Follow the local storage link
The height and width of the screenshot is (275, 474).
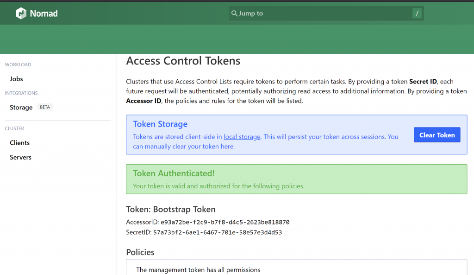(x=242, y=137)
